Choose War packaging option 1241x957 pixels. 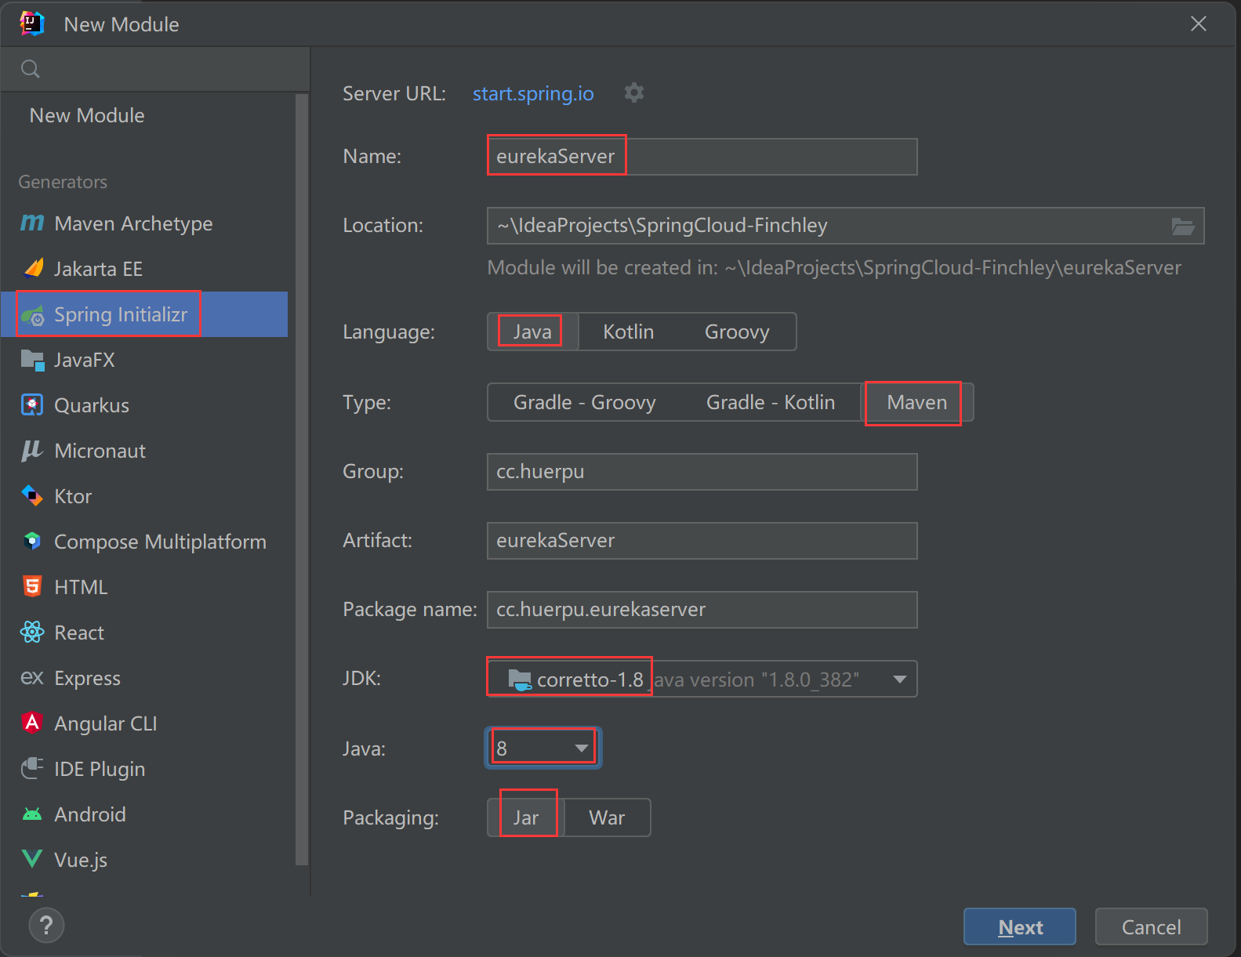[607, 818]
